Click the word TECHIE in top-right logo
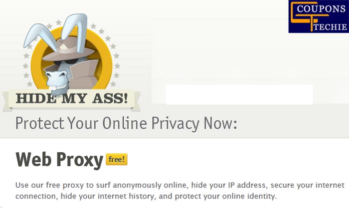The height and width of the screenshot is (208, 349). (330, 27)
